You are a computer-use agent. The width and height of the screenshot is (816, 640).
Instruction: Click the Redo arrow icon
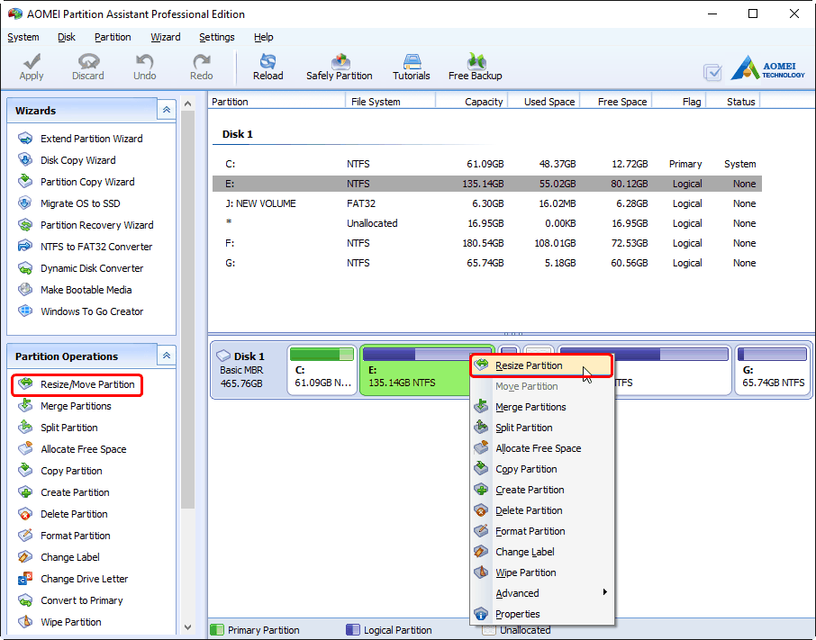(202, 62)
